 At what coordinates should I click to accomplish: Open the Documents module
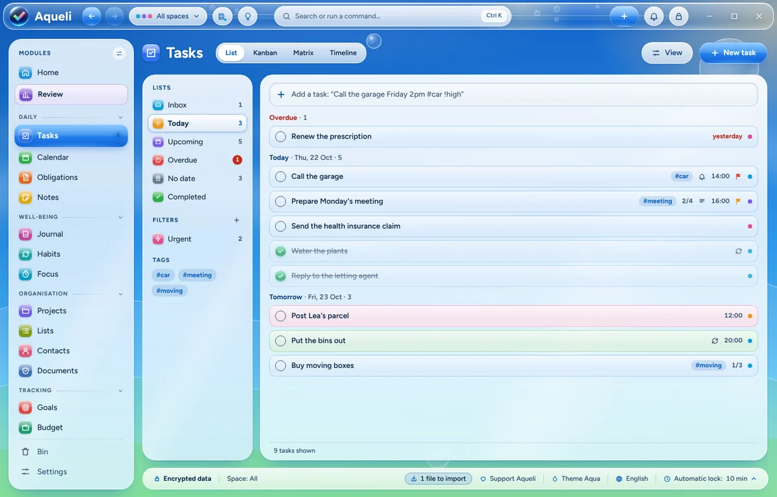tap(71, 371)
